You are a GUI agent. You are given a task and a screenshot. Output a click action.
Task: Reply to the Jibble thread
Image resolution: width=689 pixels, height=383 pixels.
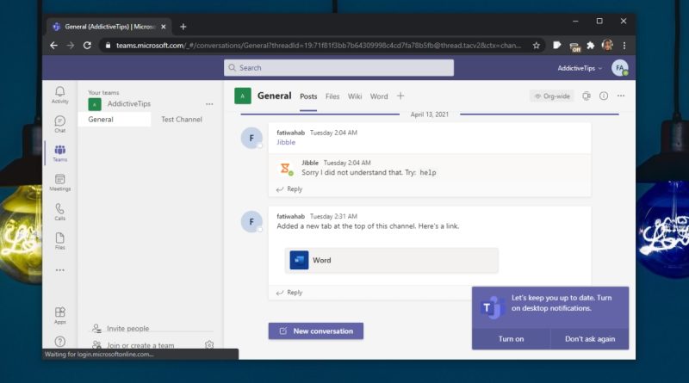[x=289, y=189]
